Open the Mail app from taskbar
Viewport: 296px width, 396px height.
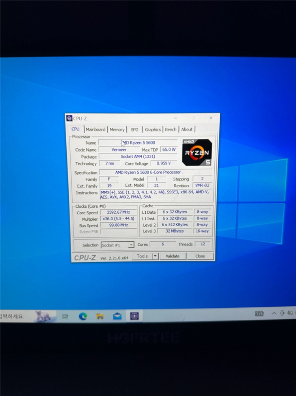pyautogui.click(x=117, y=316)
